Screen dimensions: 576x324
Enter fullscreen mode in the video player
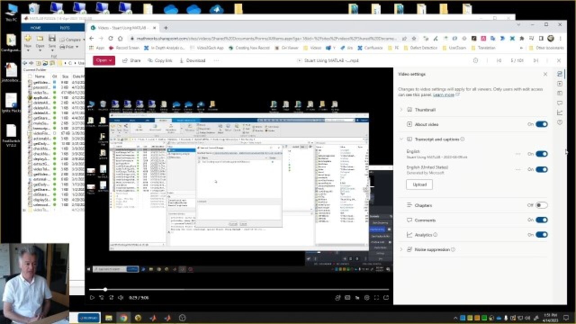point(376,297)
